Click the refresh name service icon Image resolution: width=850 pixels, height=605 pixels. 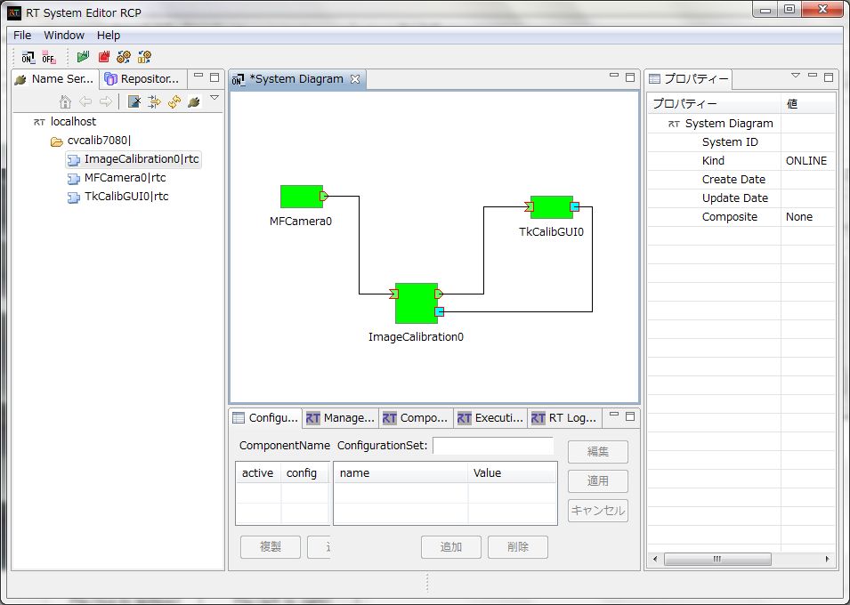174,101
